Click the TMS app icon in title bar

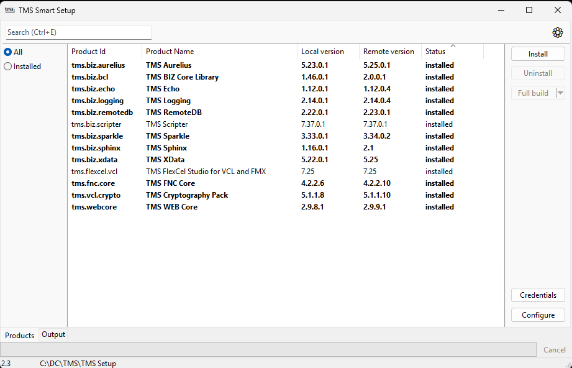[x=9, y=10]
